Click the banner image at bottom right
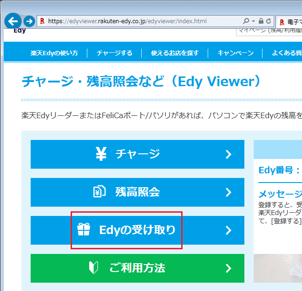Viewport: 302px width, 291px height. [278, 268]
